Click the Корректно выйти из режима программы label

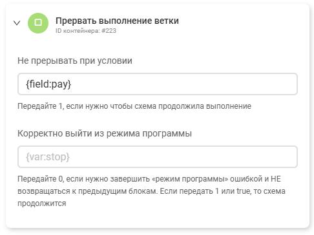tap(105, 133)
